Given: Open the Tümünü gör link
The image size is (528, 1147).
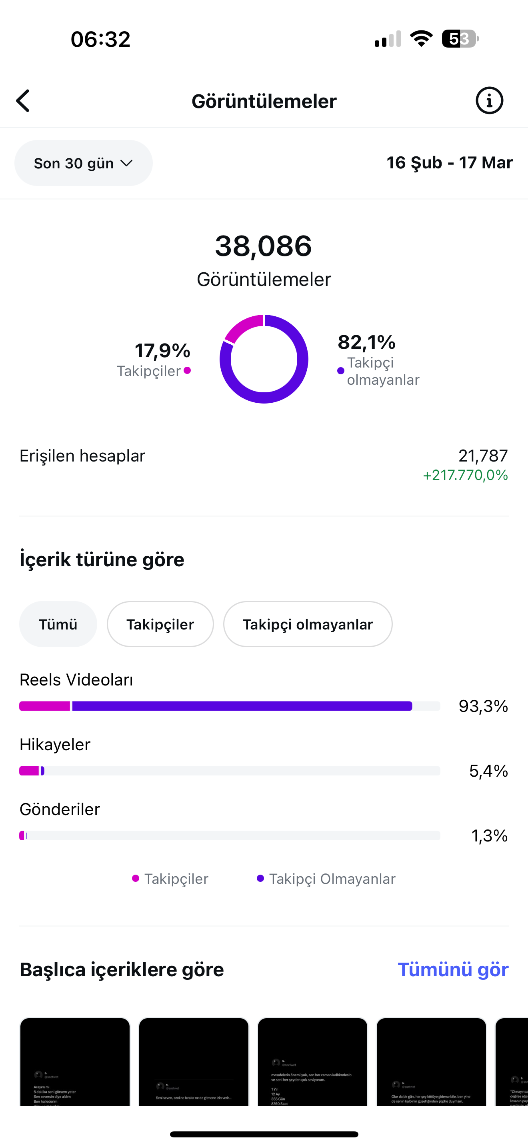Looking at the screenshot, I should (x=453, y=969).
